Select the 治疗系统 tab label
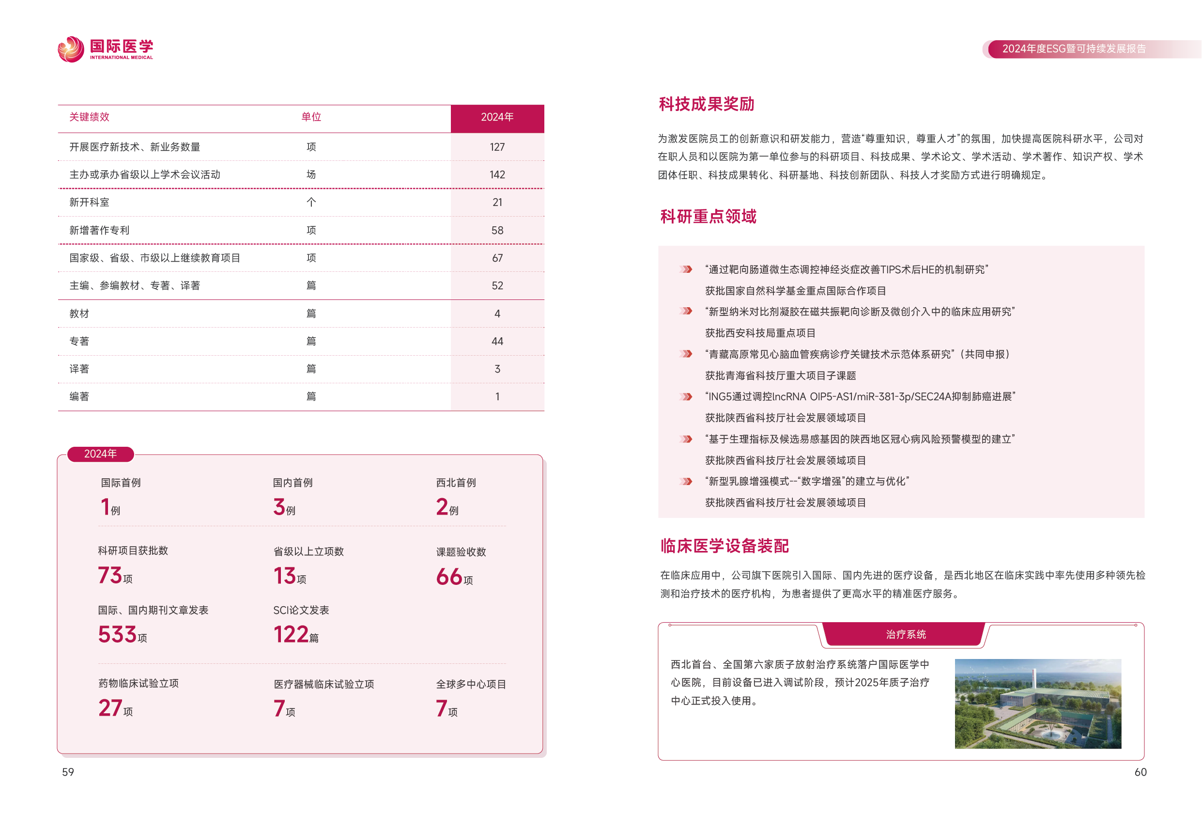 pos(905,634)
